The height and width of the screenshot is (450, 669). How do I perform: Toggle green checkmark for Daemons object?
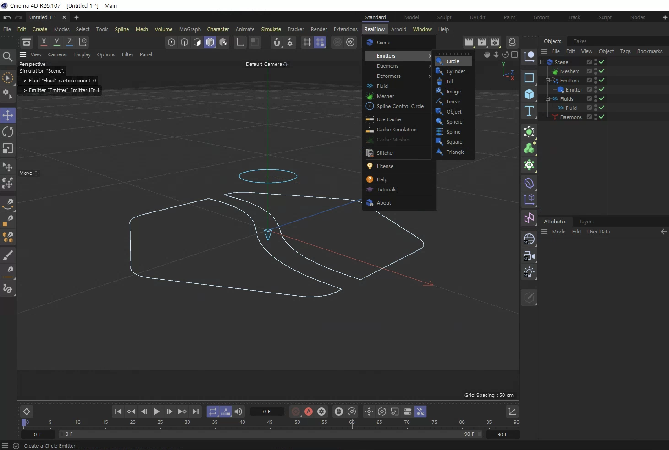(602, 117)
